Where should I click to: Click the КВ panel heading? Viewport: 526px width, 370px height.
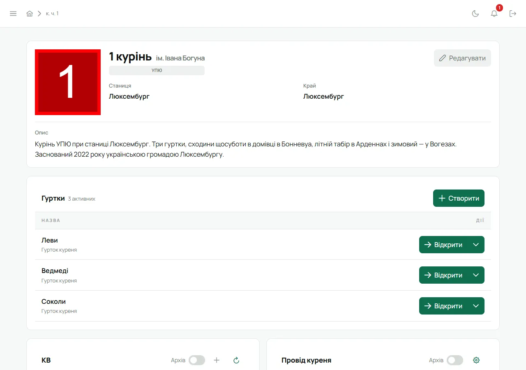[x=46, y=360]
